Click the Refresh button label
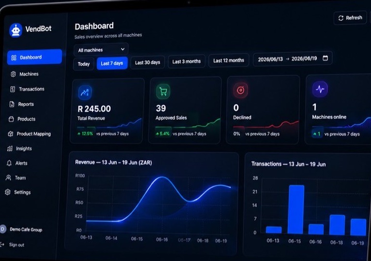The width and height of the screenshot is (371, 261). tap(354, 18)
